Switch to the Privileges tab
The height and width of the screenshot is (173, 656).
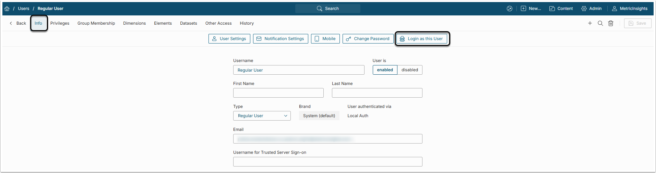pyautogui.click(x=60, y=23)
